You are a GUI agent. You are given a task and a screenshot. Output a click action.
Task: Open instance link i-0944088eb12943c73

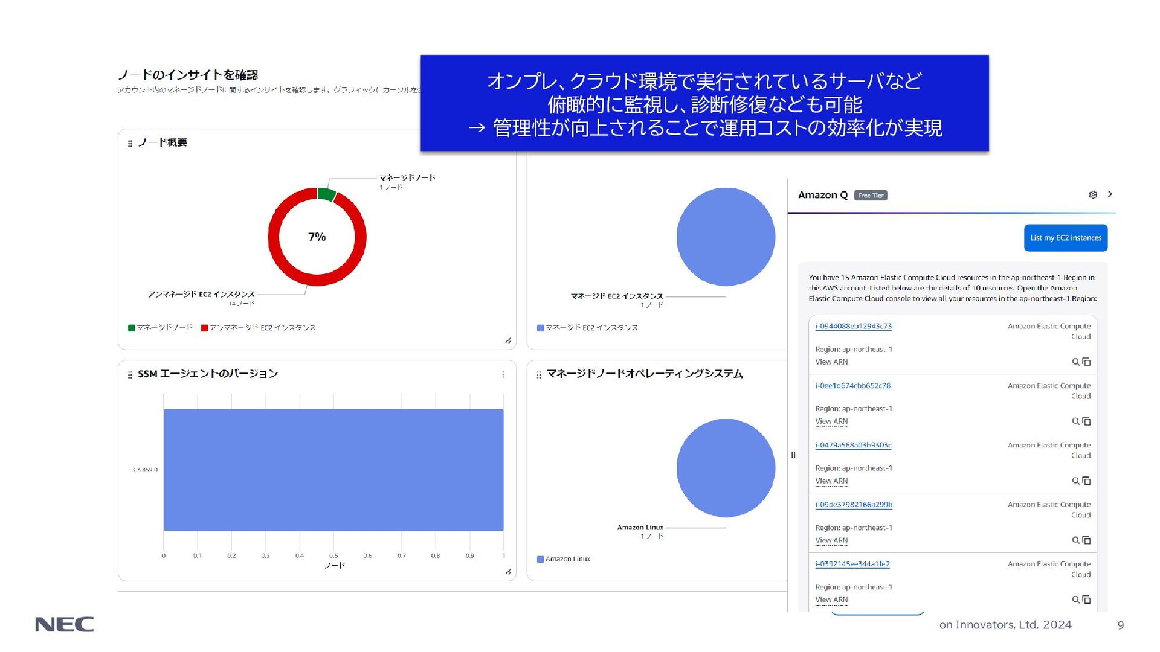click(853, 326)
